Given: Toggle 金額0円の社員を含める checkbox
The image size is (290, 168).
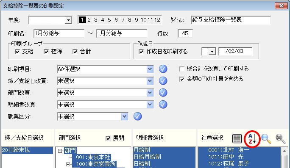Looking at the screenshot, I should point(182,79).
